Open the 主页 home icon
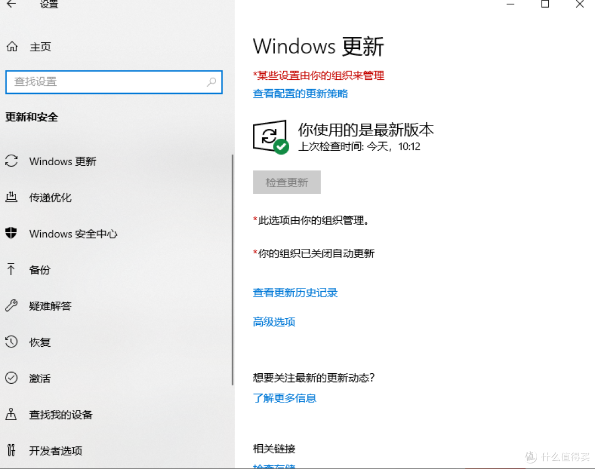The image size is (595, 469). [x=12, y=47]
